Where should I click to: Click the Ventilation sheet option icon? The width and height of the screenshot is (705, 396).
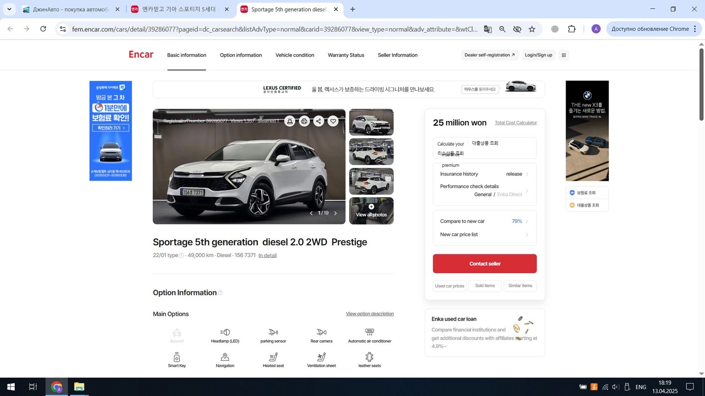pos(321,357)
